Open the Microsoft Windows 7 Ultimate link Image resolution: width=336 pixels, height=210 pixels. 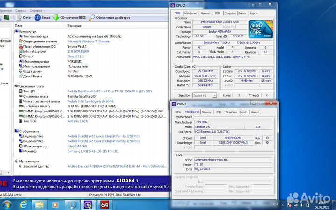[x=88, y=42]
